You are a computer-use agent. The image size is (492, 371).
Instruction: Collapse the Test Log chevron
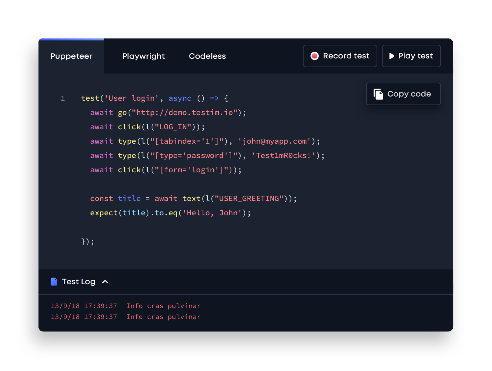coord(105,282)
